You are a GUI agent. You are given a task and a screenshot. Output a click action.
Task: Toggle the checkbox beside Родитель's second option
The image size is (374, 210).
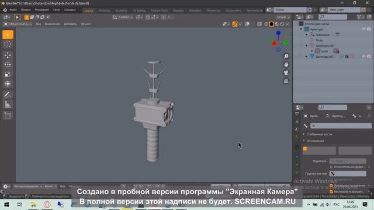pyautogui.click(x=331, y=167)
